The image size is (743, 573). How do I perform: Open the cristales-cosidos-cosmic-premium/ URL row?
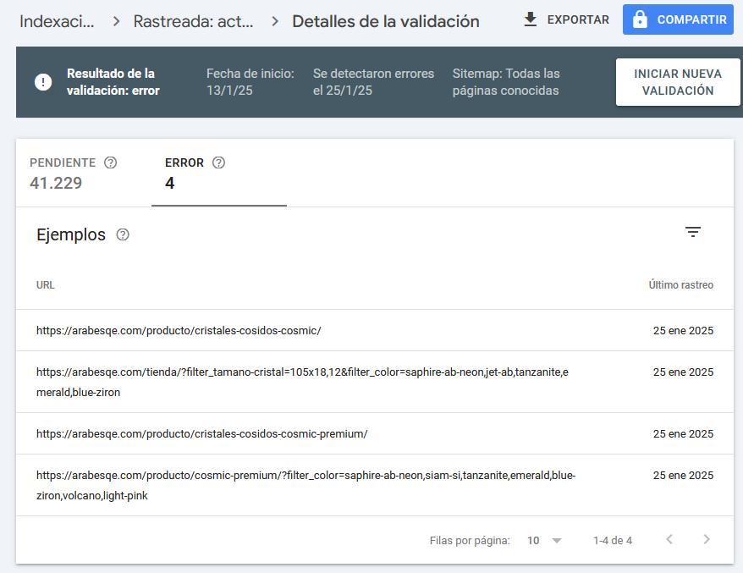click(375, 433)
